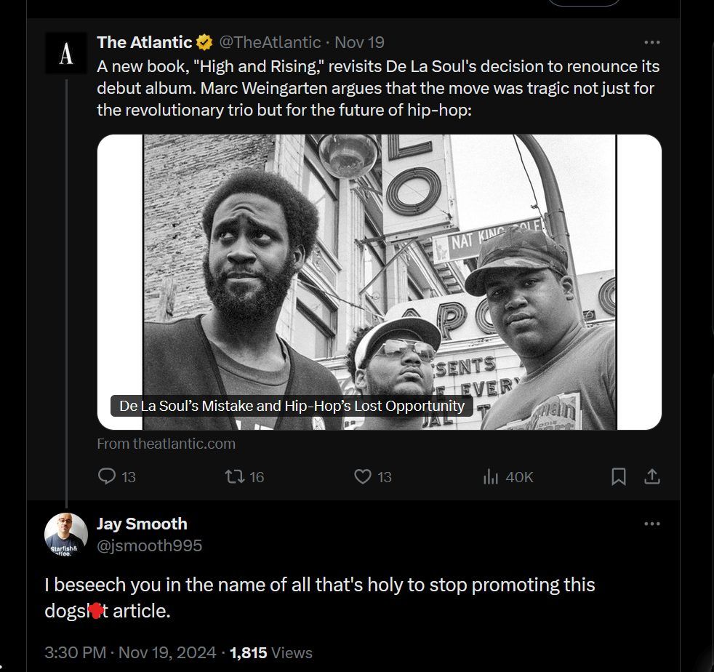Select the @TheAtlantic handle

coord(269,42)
